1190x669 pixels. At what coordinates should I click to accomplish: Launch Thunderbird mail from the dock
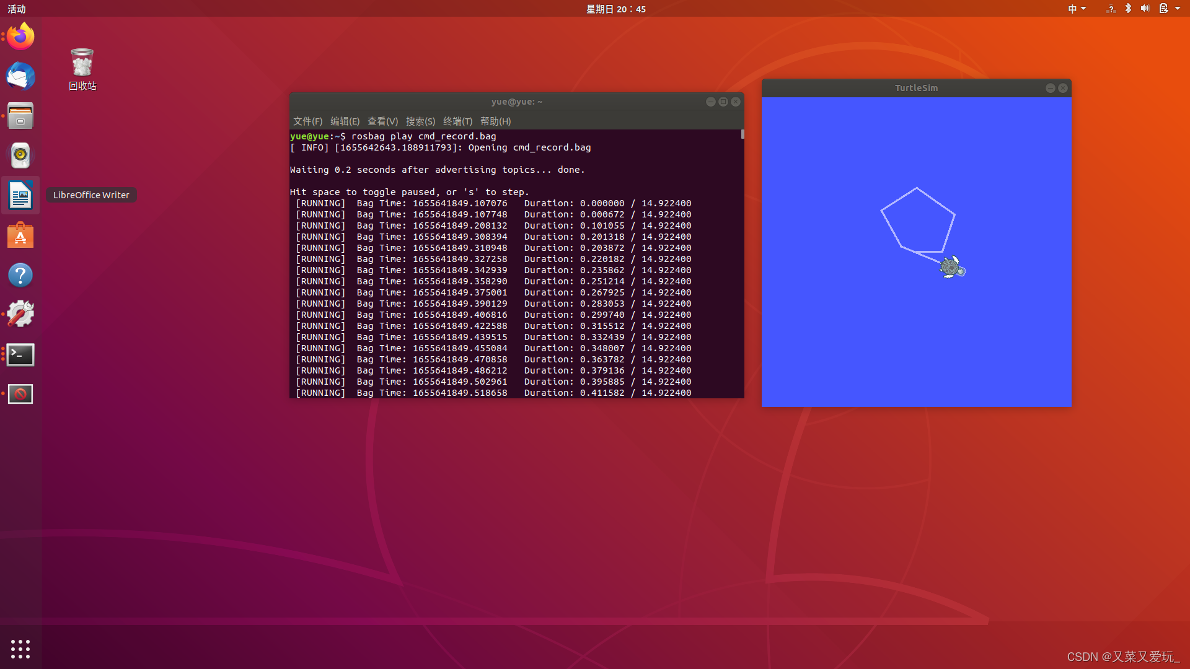pos(20,76)
